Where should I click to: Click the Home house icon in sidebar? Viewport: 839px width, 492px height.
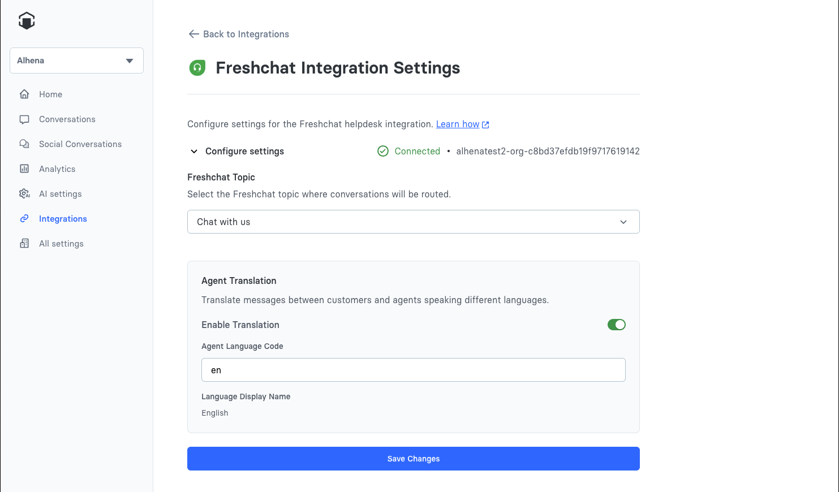24,94
